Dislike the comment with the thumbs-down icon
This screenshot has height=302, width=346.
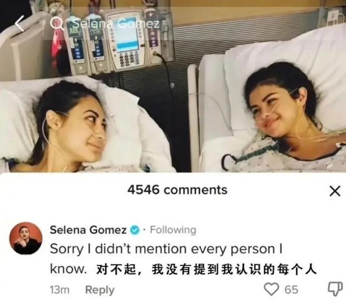tap(335, 289)
